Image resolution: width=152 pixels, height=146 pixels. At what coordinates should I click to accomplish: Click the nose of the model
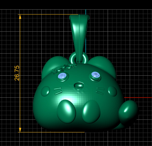(x=79, y=86)
